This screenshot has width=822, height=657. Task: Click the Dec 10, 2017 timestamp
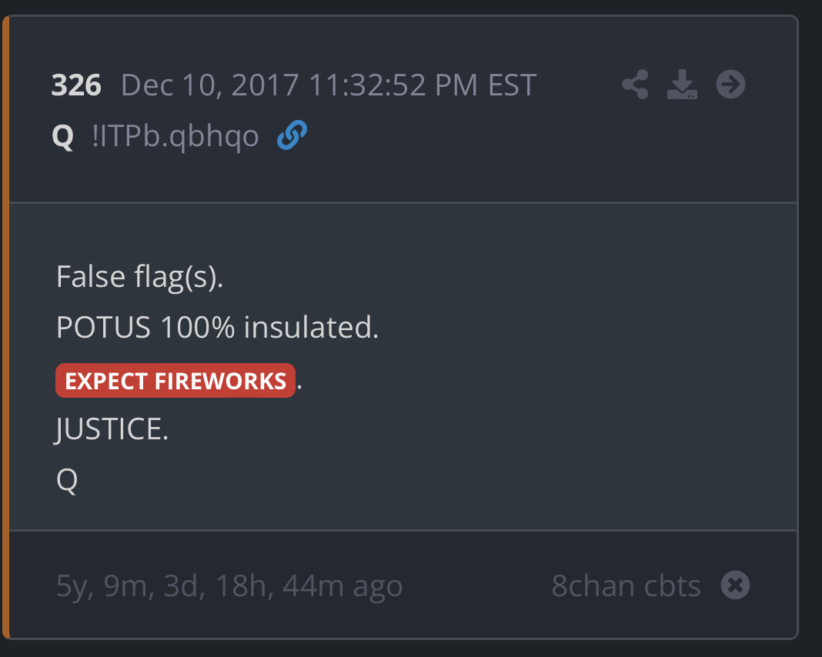(329, 85)
